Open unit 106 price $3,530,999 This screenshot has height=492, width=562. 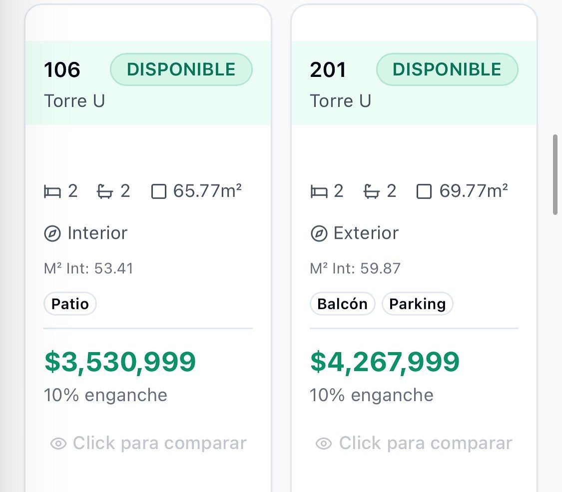[120, 362]
